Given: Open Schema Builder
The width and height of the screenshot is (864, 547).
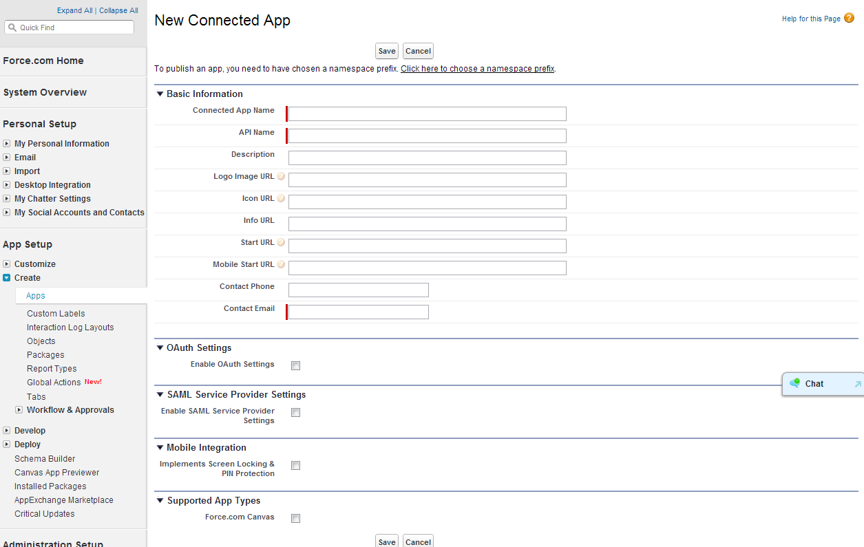Looking at the screenshot, I should click(x=45, y=459).
